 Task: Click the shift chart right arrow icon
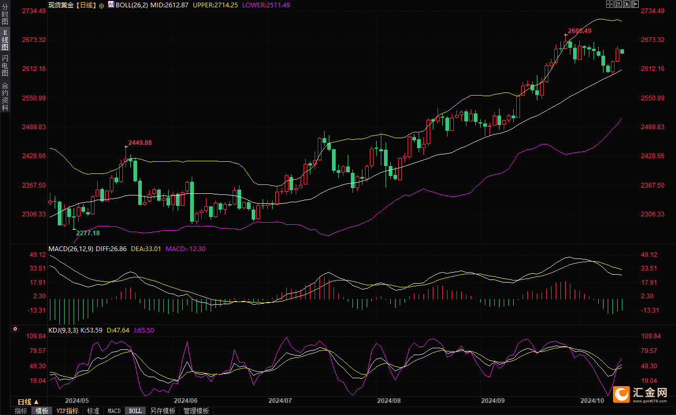pos(635,4)
